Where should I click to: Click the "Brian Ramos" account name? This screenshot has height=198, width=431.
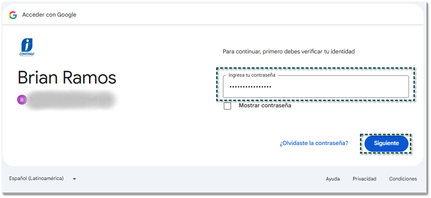[67, 78]
